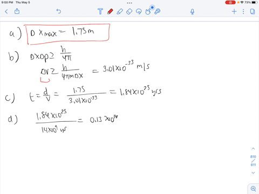Select the Lasso selection tool
The image size is (259, 194).
pos(139,11)
